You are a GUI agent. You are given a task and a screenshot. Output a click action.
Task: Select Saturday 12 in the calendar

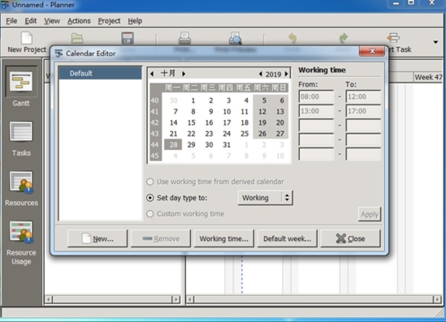coord(262,112)
